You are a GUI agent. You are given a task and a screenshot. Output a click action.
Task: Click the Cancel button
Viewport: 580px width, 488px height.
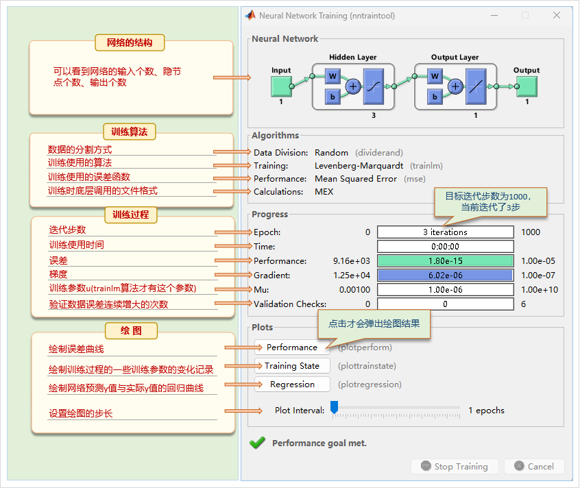coord(534,466)
